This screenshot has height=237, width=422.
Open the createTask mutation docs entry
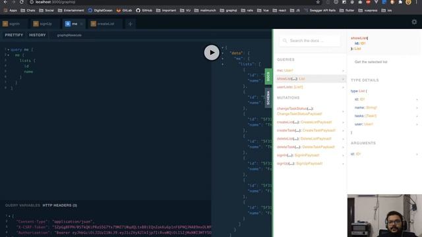pyautogui.click(x=310, y=130)
